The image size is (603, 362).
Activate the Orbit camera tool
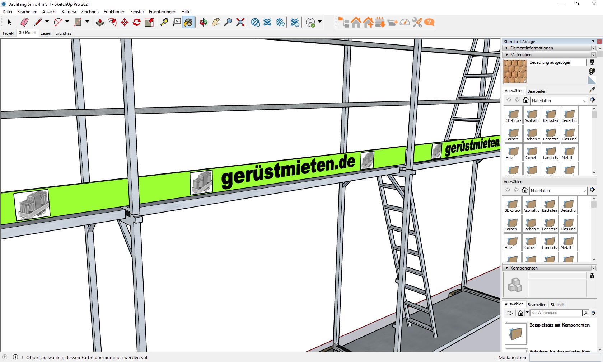tap(204, 22)
